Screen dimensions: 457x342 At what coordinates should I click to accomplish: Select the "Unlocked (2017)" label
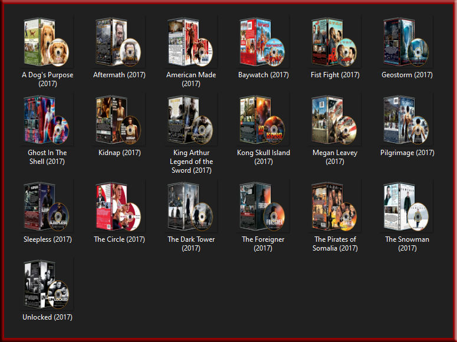pyautogui.click(x=48, y=317)
